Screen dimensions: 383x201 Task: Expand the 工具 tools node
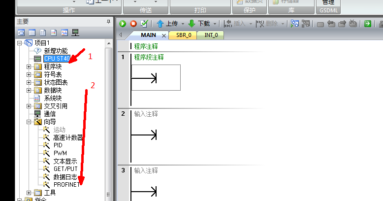point(29,192)
